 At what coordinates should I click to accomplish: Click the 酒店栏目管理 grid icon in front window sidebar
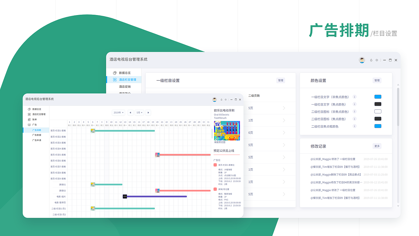29,114
